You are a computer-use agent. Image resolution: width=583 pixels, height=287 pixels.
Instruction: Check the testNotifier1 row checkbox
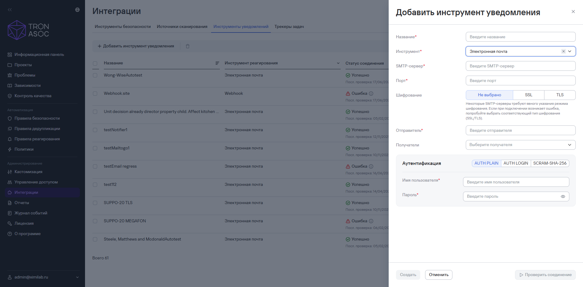coord(95,130)
